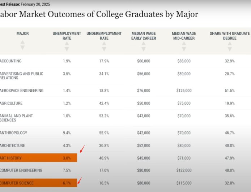Sort Underemployment Rate descending arrow
The width and height of the screenshot is (251, 192).
[104, 49]
